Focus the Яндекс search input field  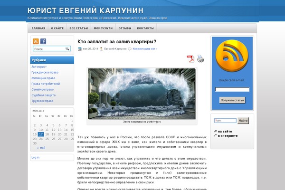pos(225,121)
